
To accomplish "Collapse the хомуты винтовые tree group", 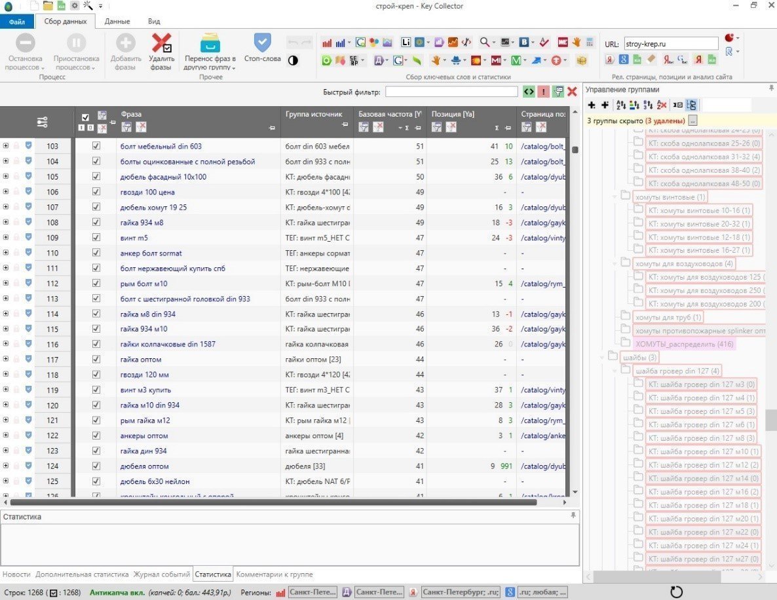I will click(614, 197).
